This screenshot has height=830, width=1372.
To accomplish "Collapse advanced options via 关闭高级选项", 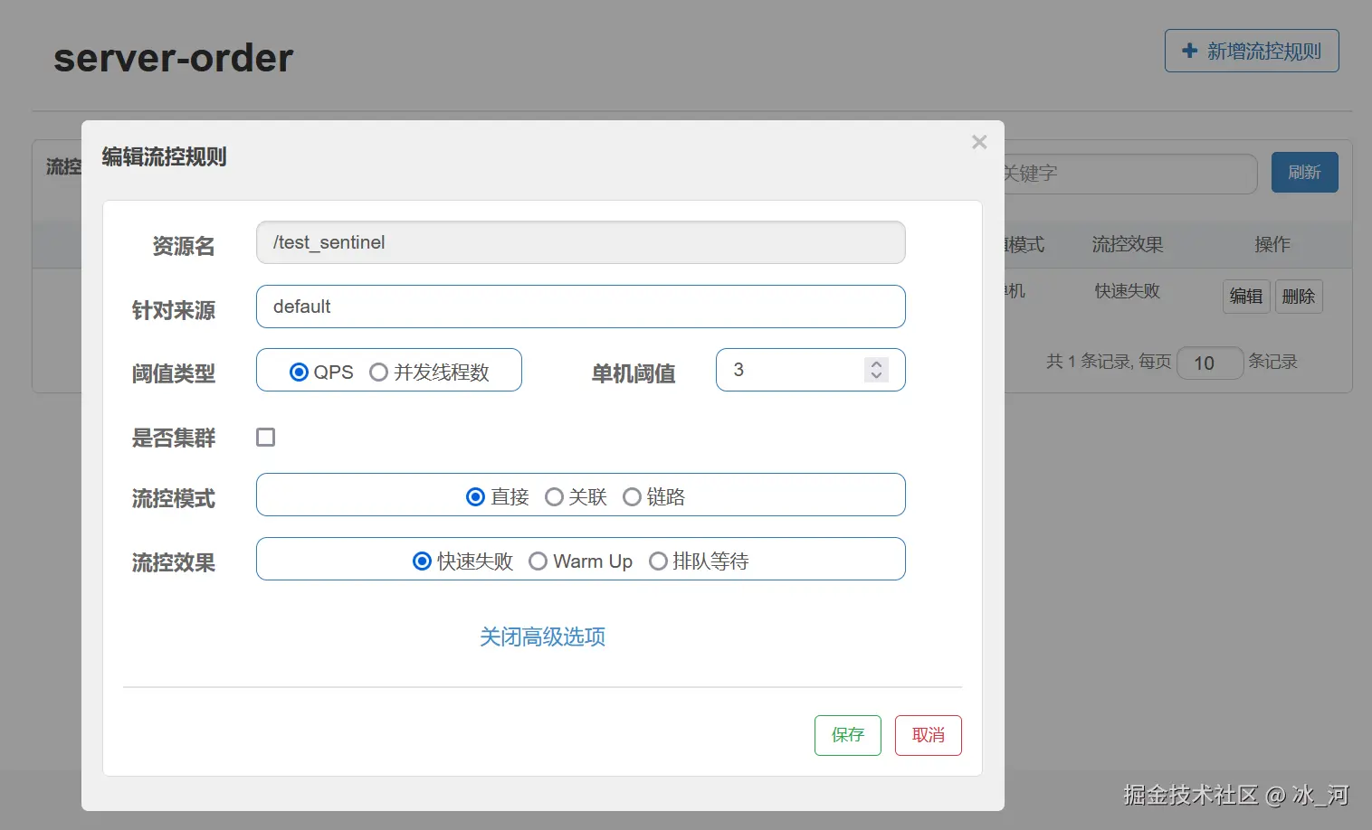I will (542, 637).
